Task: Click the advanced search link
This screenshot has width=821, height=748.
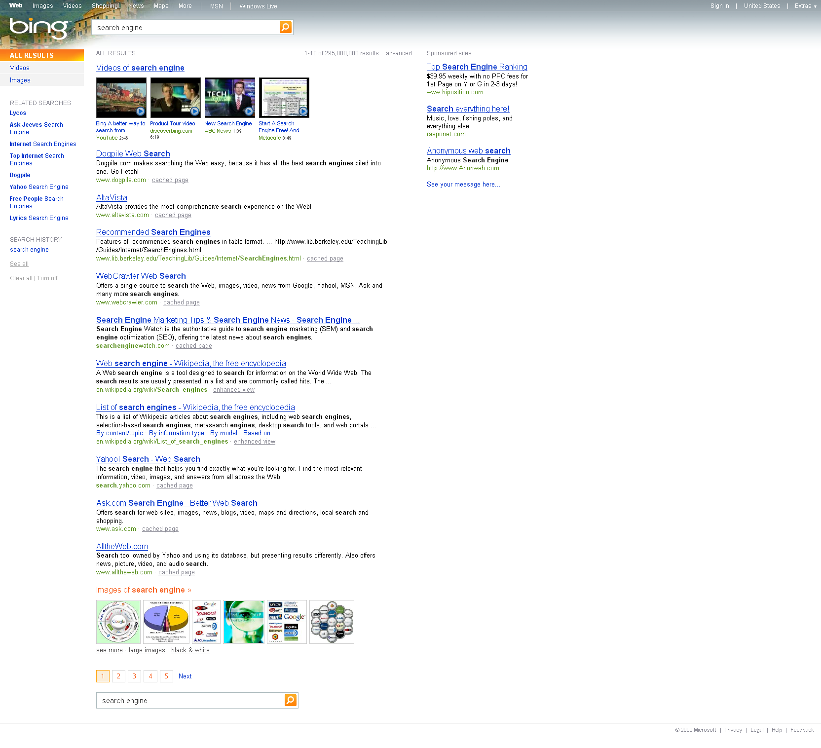Action: [x=399, y=53]
